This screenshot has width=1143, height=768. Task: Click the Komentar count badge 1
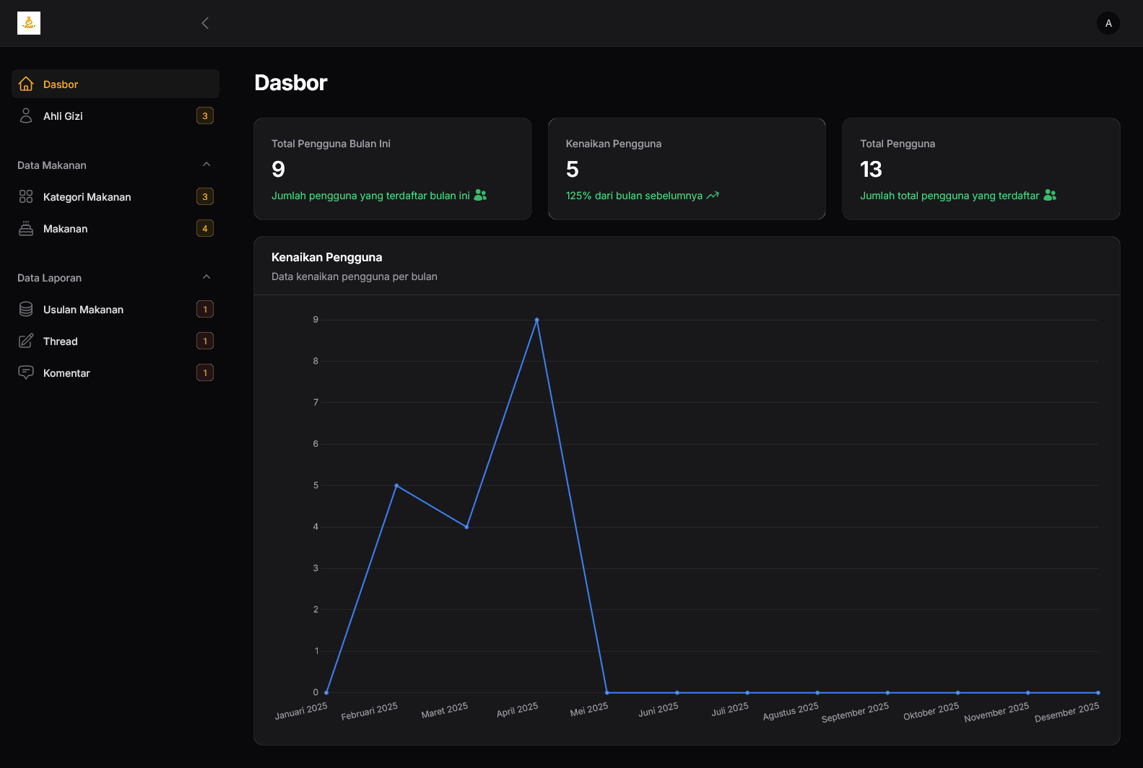[205, 372]
